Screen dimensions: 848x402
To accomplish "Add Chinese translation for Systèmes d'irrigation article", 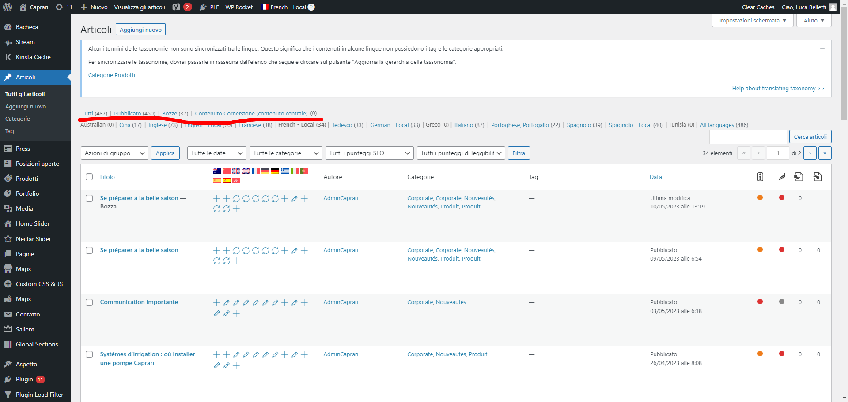I will coord(227,355).
